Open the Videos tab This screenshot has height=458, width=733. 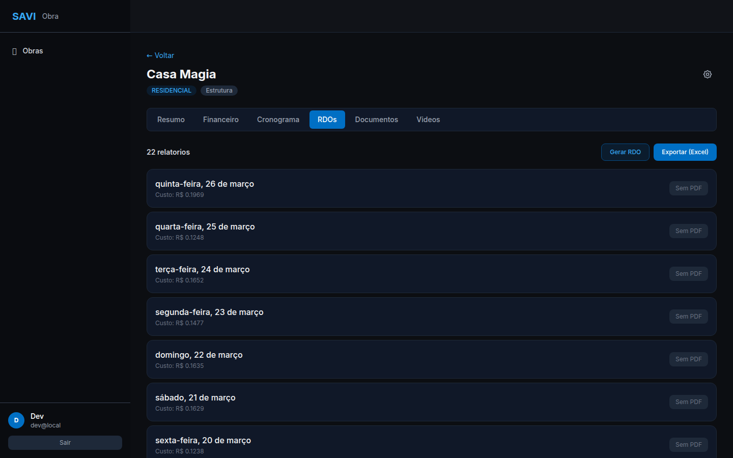[428, 120]
